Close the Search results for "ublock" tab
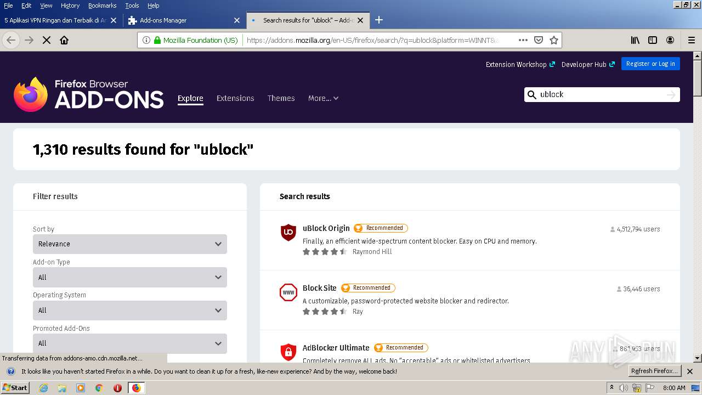The width and height of the screenshot is (702, 395). 360,20
